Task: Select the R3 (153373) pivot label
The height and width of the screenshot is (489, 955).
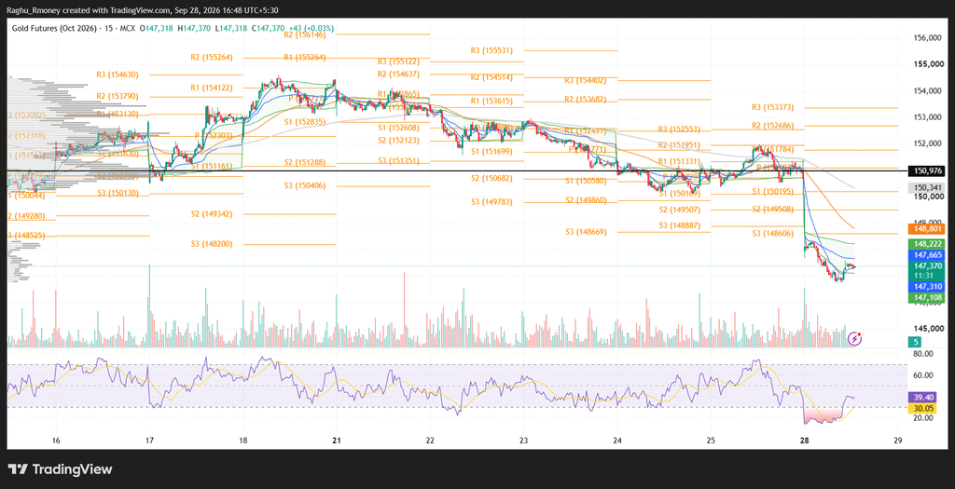Action: 772,108
